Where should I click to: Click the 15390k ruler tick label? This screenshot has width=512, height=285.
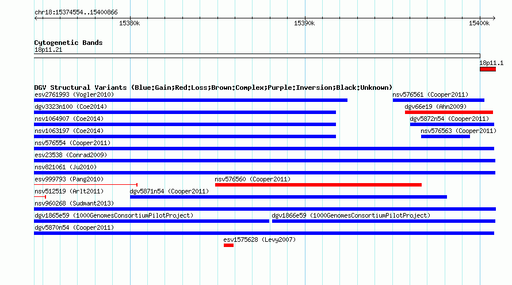pos(304,23)
